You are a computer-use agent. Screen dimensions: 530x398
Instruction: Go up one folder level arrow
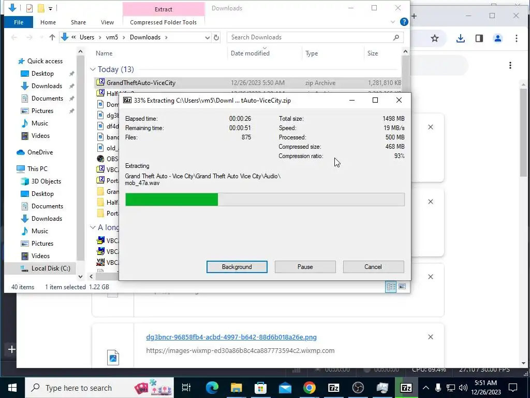pos(52,37)
